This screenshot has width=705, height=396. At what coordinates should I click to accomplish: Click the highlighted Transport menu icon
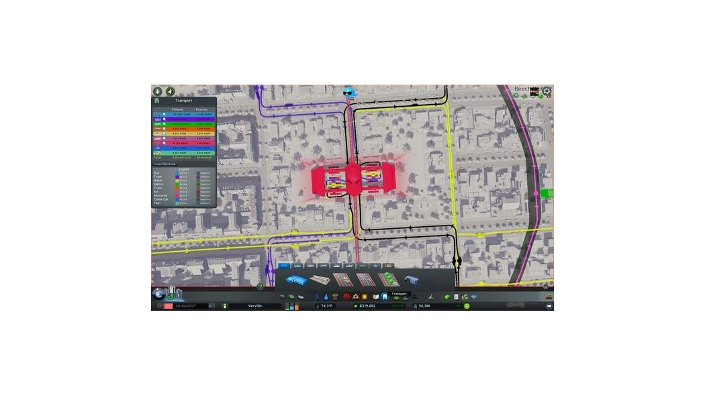[x=384, y=297]
